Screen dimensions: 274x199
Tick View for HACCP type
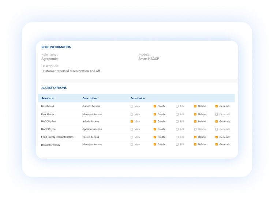[x=132, y=129]
